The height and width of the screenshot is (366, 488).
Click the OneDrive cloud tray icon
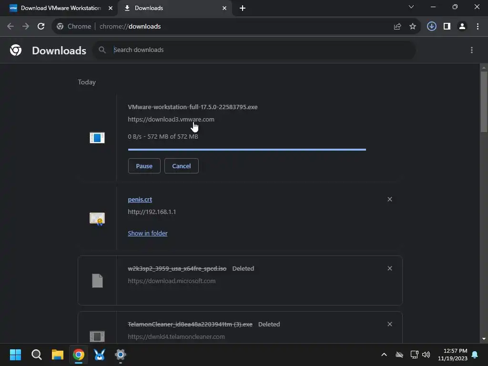(x=399, y=355)
